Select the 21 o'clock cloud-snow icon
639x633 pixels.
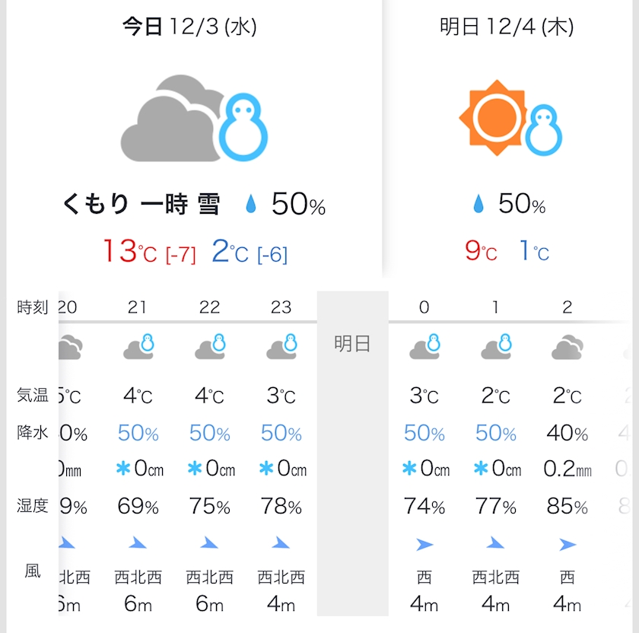(x=138, y=346)
